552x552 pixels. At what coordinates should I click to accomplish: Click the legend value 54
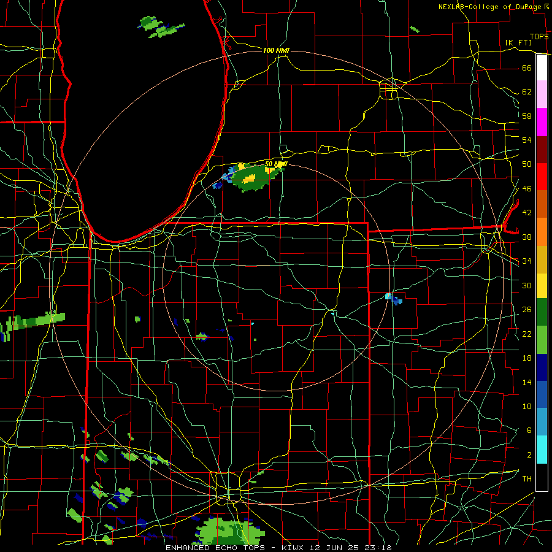pos(527,140)
